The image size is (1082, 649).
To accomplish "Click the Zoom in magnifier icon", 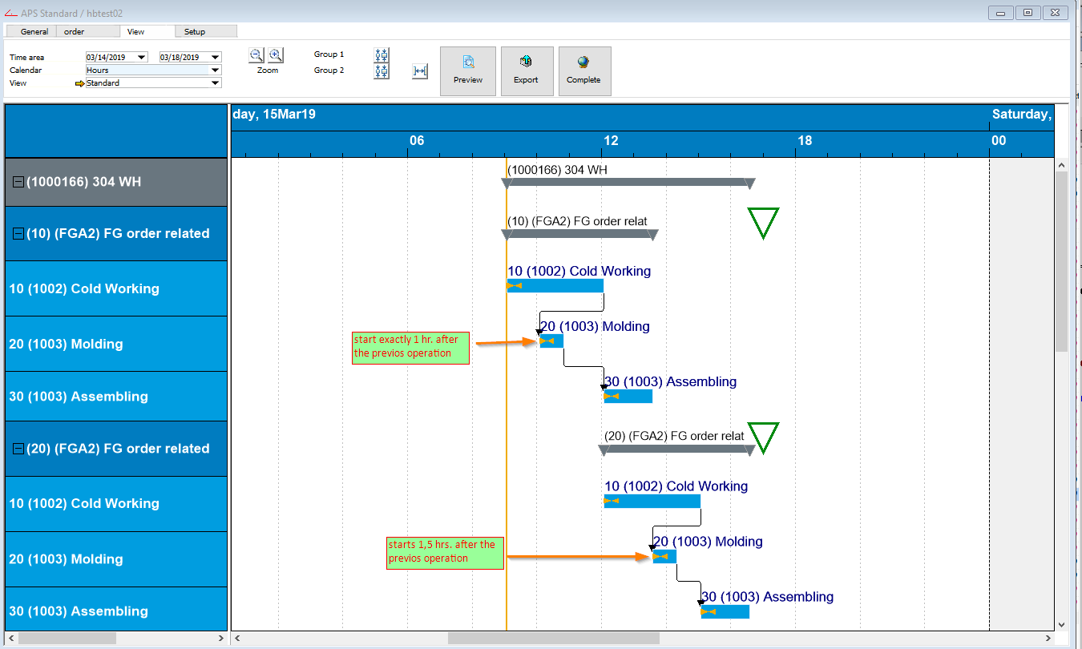I will click(x=276, y=54).
